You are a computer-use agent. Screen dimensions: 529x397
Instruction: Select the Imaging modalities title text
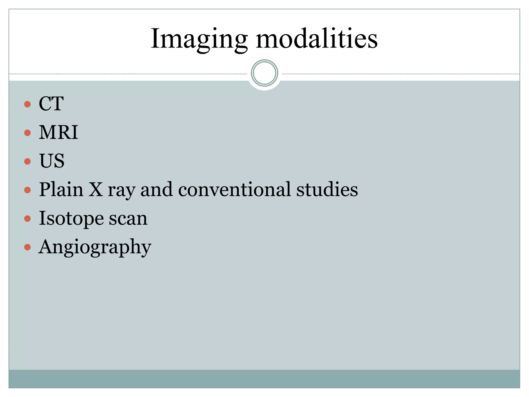pos(264,39)
